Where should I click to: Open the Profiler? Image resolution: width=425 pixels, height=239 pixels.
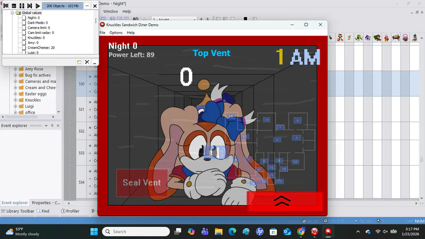[x=70, y=211]
